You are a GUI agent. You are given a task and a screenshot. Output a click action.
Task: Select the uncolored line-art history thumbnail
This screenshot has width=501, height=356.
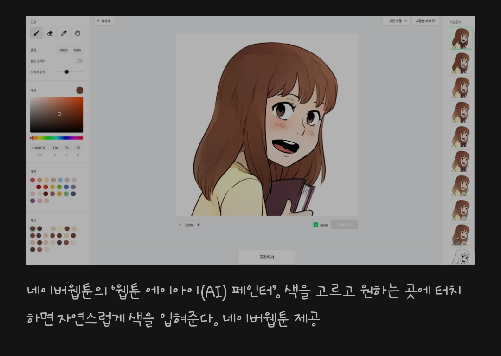tap(461, 256)
